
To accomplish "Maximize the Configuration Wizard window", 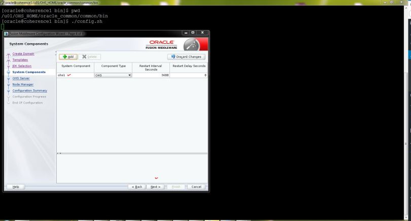I will tap(193, 33).
